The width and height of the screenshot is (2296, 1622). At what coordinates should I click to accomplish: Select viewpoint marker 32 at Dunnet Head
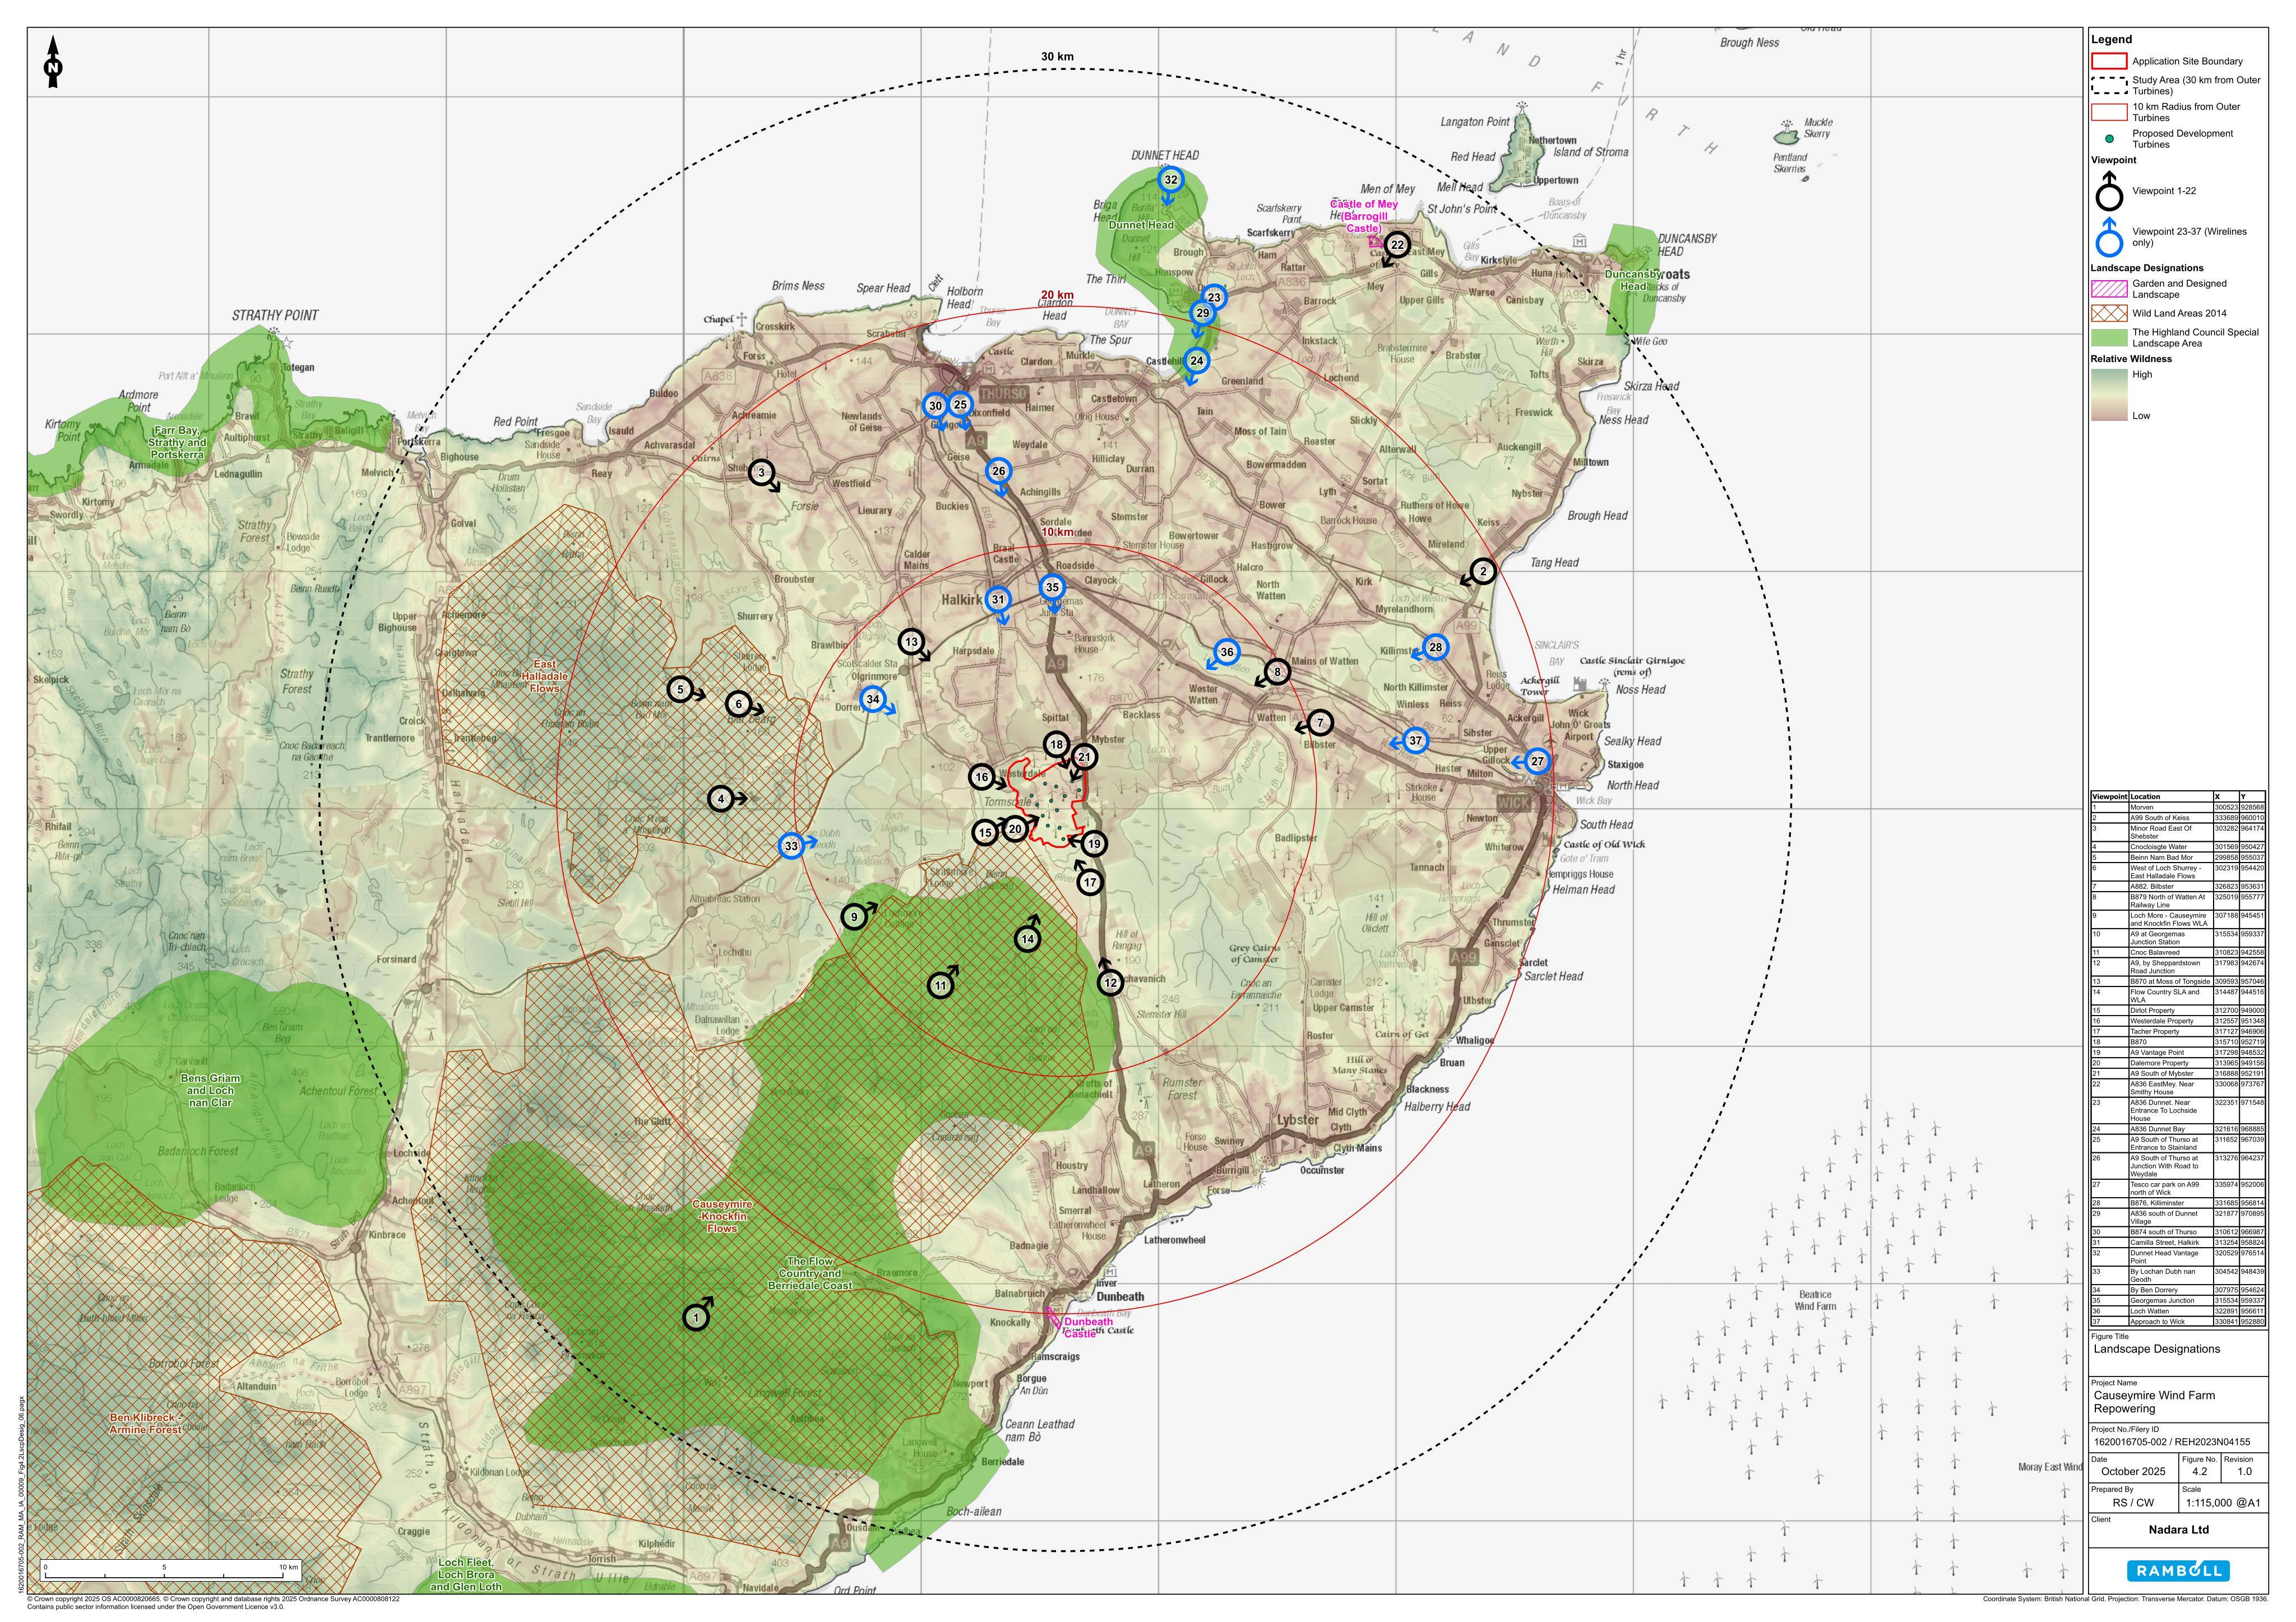pos(1170,180)
